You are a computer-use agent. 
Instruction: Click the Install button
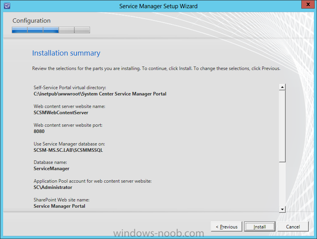[x=259, y=226]
